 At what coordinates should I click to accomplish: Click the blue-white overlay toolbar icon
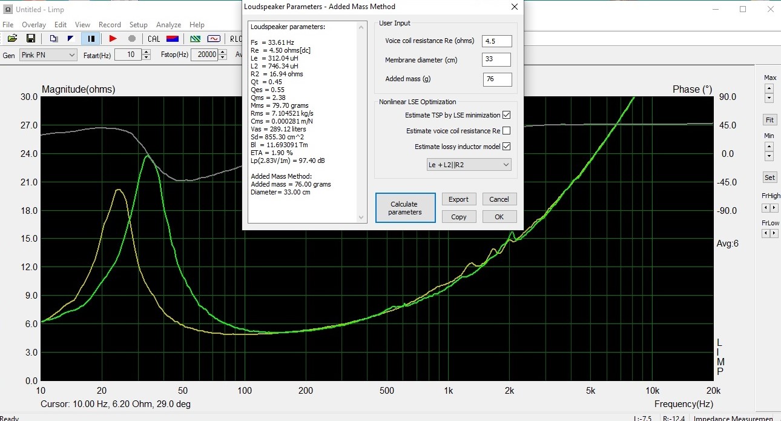pos(71,38)
